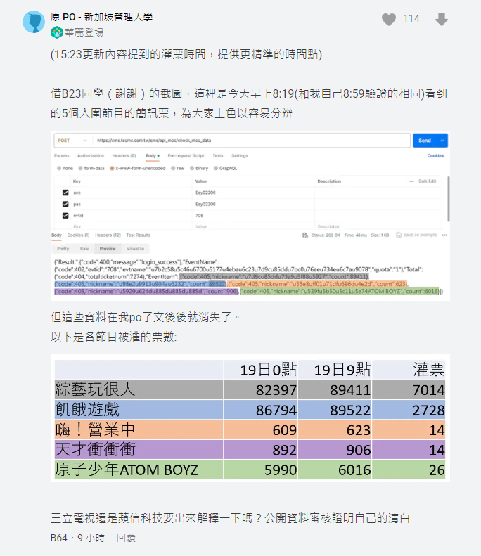
Task: Open the Cookies link under Send
Action: tap(435, 155)
